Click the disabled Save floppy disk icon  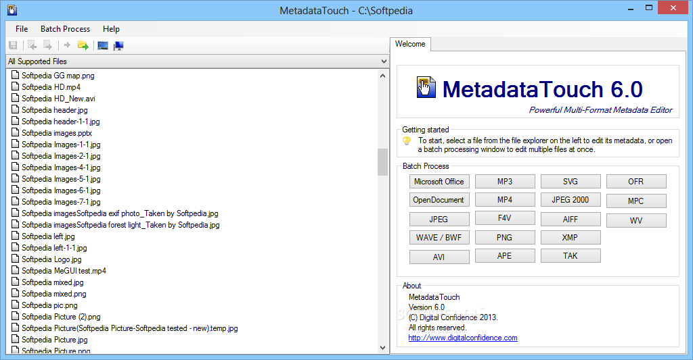(14, 45)
